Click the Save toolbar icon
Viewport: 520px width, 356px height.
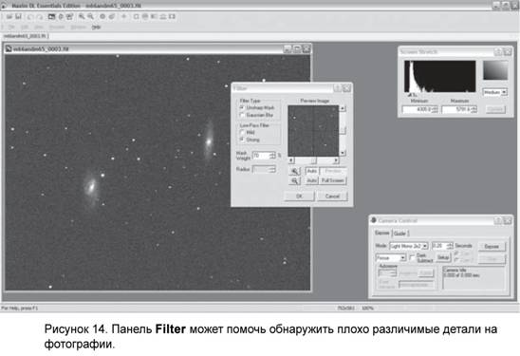(18, 16)
